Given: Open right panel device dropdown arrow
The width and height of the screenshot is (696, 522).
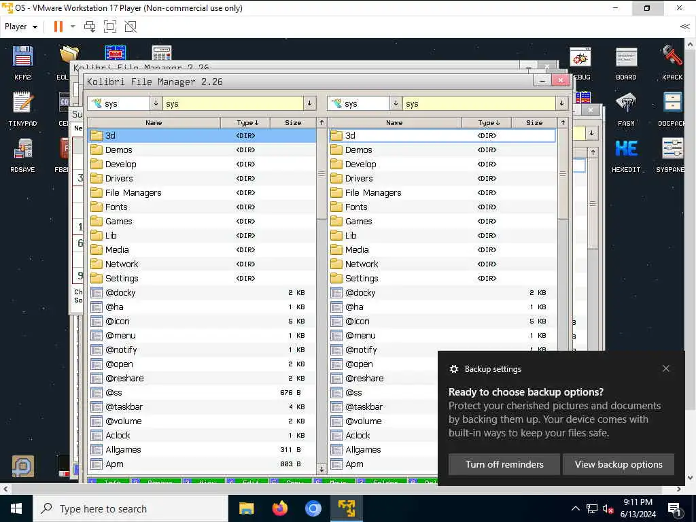Looking at the screenshot, I should click(x=396, y=103).
